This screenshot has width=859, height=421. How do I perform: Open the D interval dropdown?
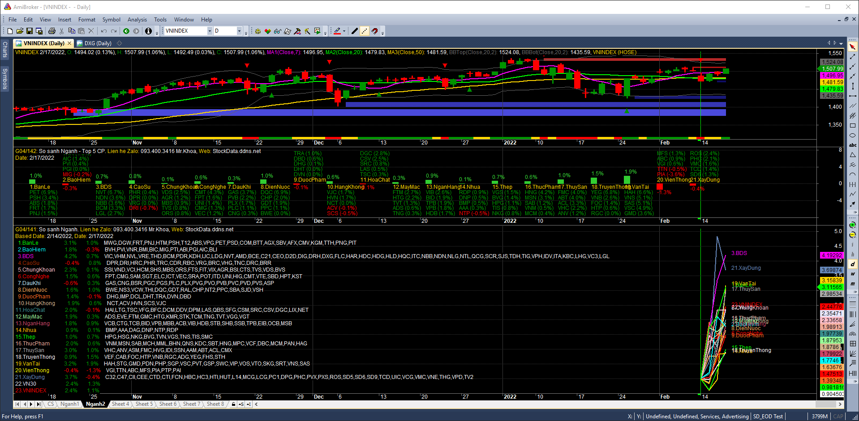point(239,31)
